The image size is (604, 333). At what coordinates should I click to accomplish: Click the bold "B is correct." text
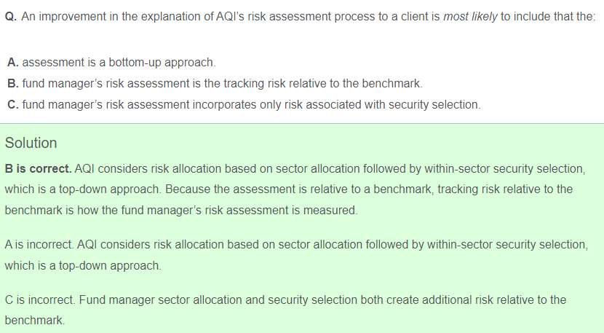[38, 169]
